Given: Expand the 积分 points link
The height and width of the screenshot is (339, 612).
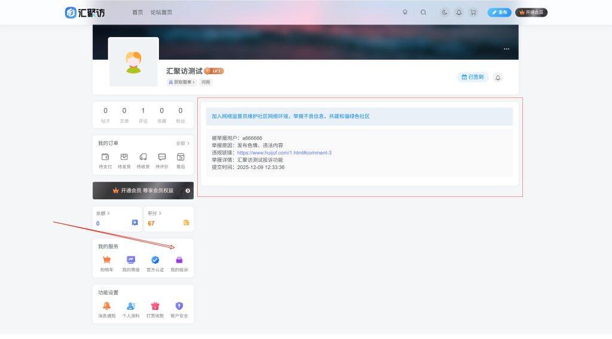Looking at the screenshot, I should [x=155, y=213].
